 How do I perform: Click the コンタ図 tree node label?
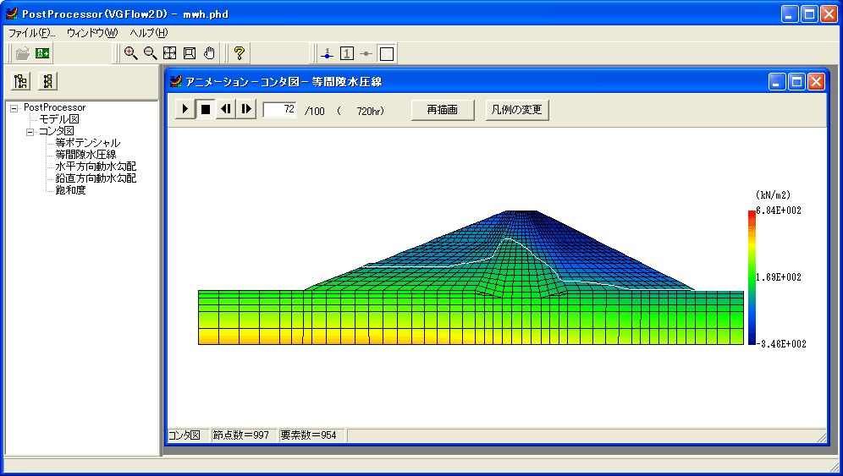[57, 131]
